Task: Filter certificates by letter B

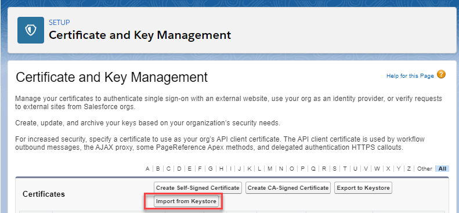Action: (158, 169)
